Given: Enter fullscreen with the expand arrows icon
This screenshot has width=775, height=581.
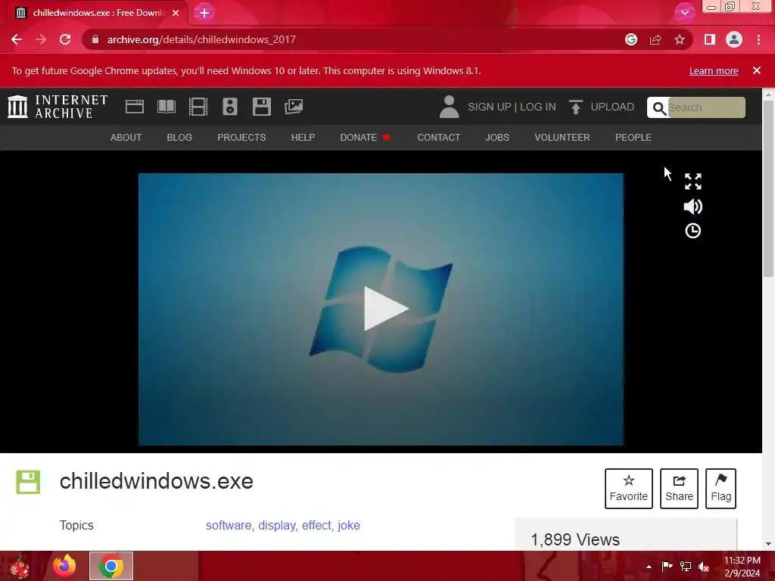Looking at the screenshot, I should pyautogui.click(x=693, y=182).
